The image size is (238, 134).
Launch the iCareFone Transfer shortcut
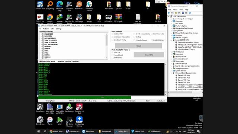click(x=89, y=6)
